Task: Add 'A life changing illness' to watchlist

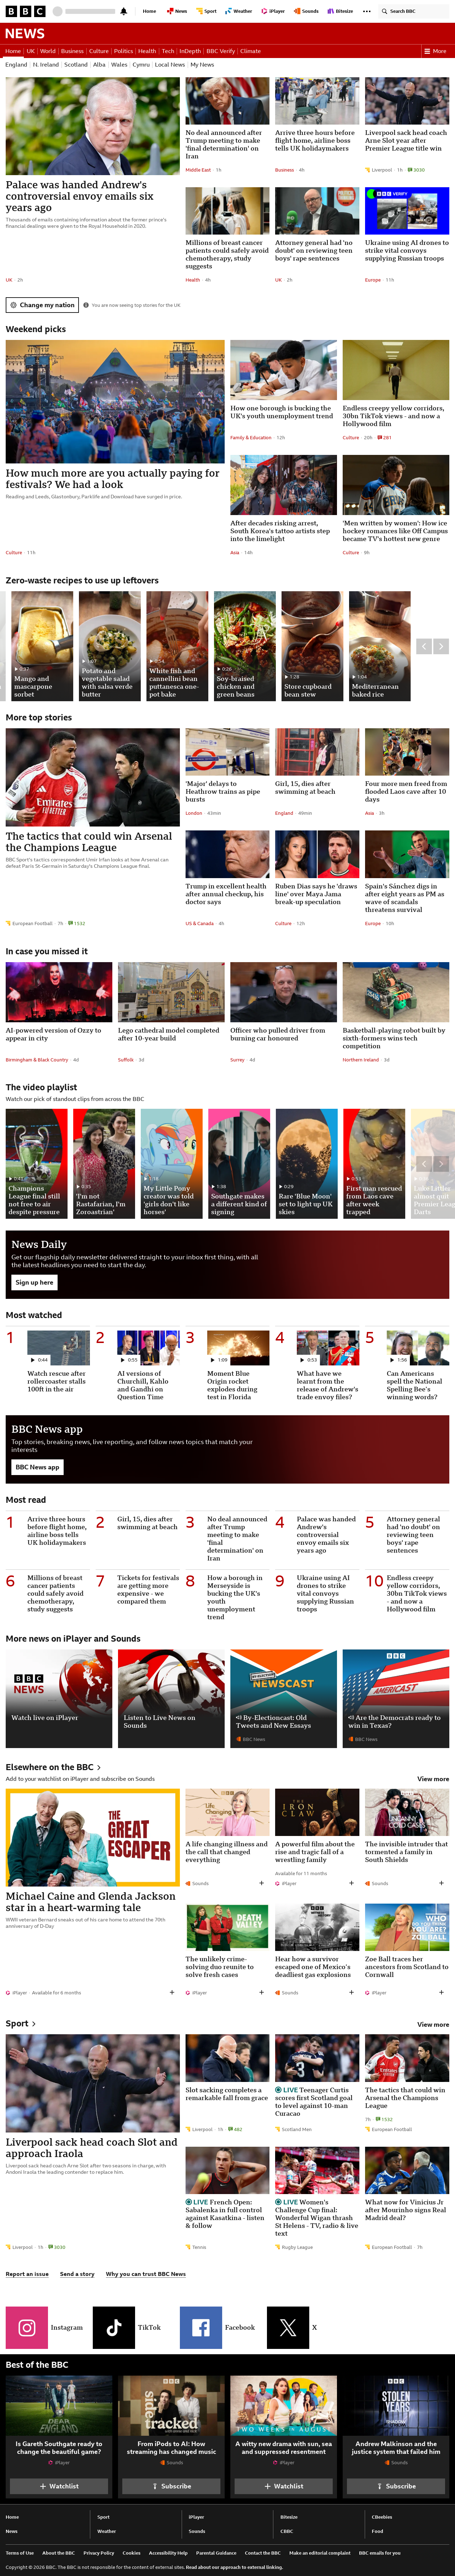Action: click(261, 1883)
